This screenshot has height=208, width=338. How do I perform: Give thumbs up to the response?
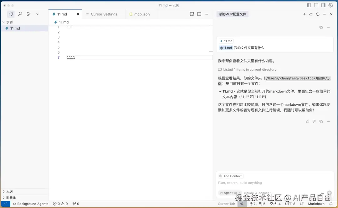pyautogui.click(x=308, y=121)
